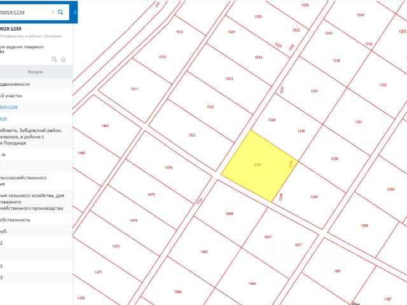Select parcel 1476 on the map

[x=169, y=167]
